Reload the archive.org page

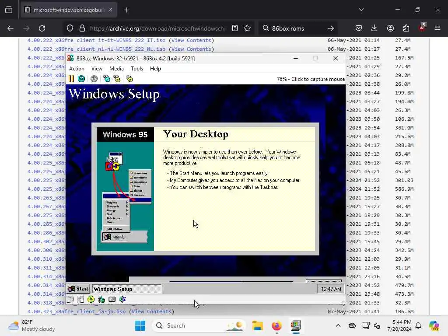(42, 28)
